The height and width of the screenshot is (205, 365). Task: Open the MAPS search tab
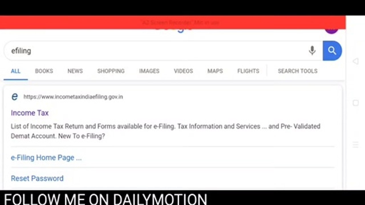(x=215, y=71)
